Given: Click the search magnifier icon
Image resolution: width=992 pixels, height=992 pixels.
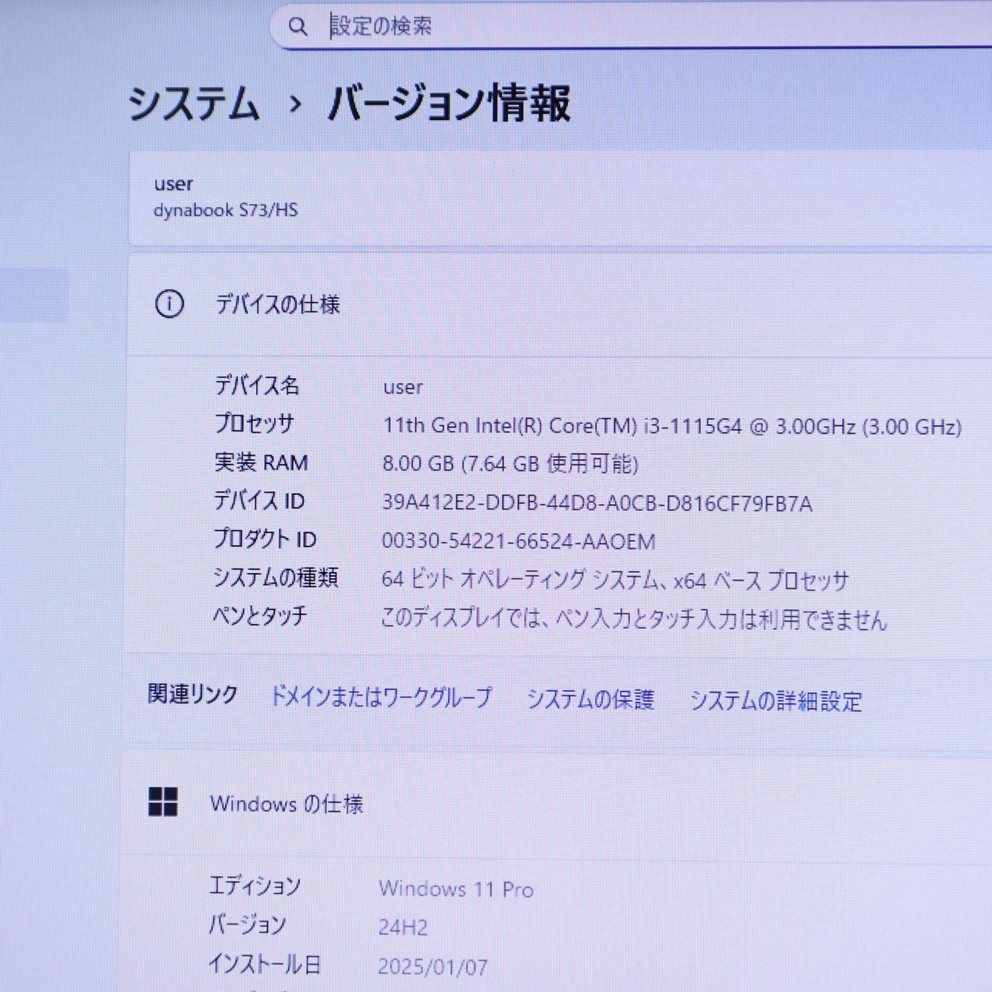Looking at the screenshot, I should [300, 27].
